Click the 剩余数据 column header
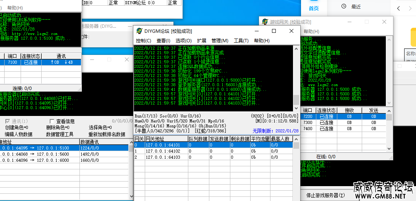 [x=240, y=139]
